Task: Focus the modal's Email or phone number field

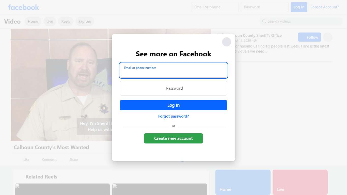Action: [x=173, y=70]
